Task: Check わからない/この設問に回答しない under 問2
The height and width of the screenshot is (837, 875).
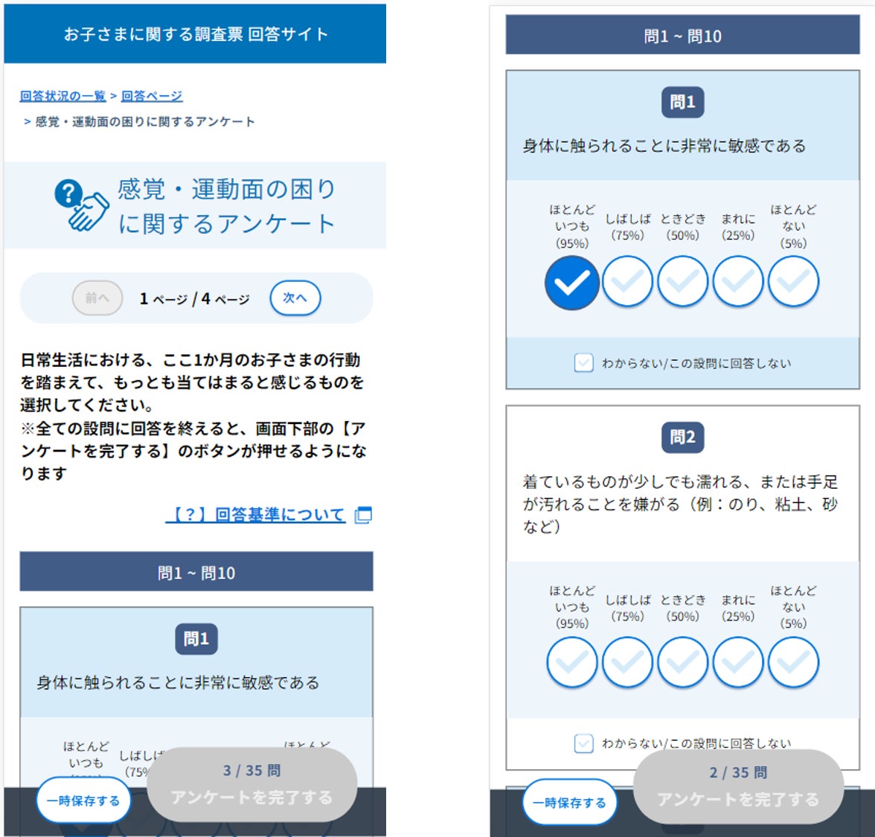Action: (x=583, y=743)
